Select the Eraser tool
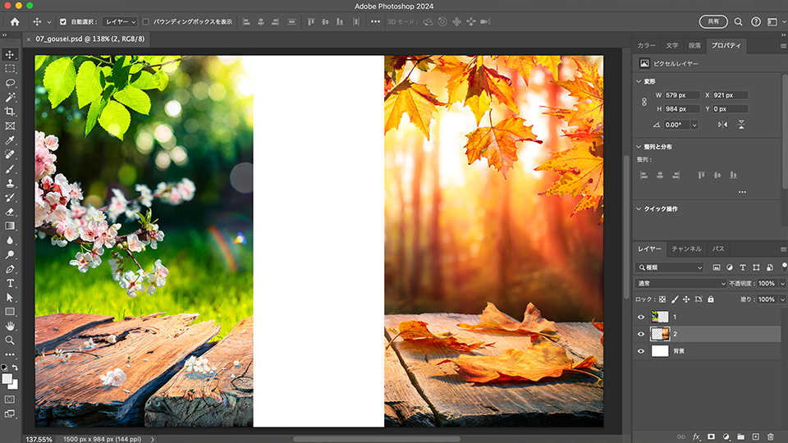 [10, 212]
